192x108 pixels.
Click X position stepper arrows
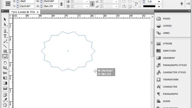(18, 1)
